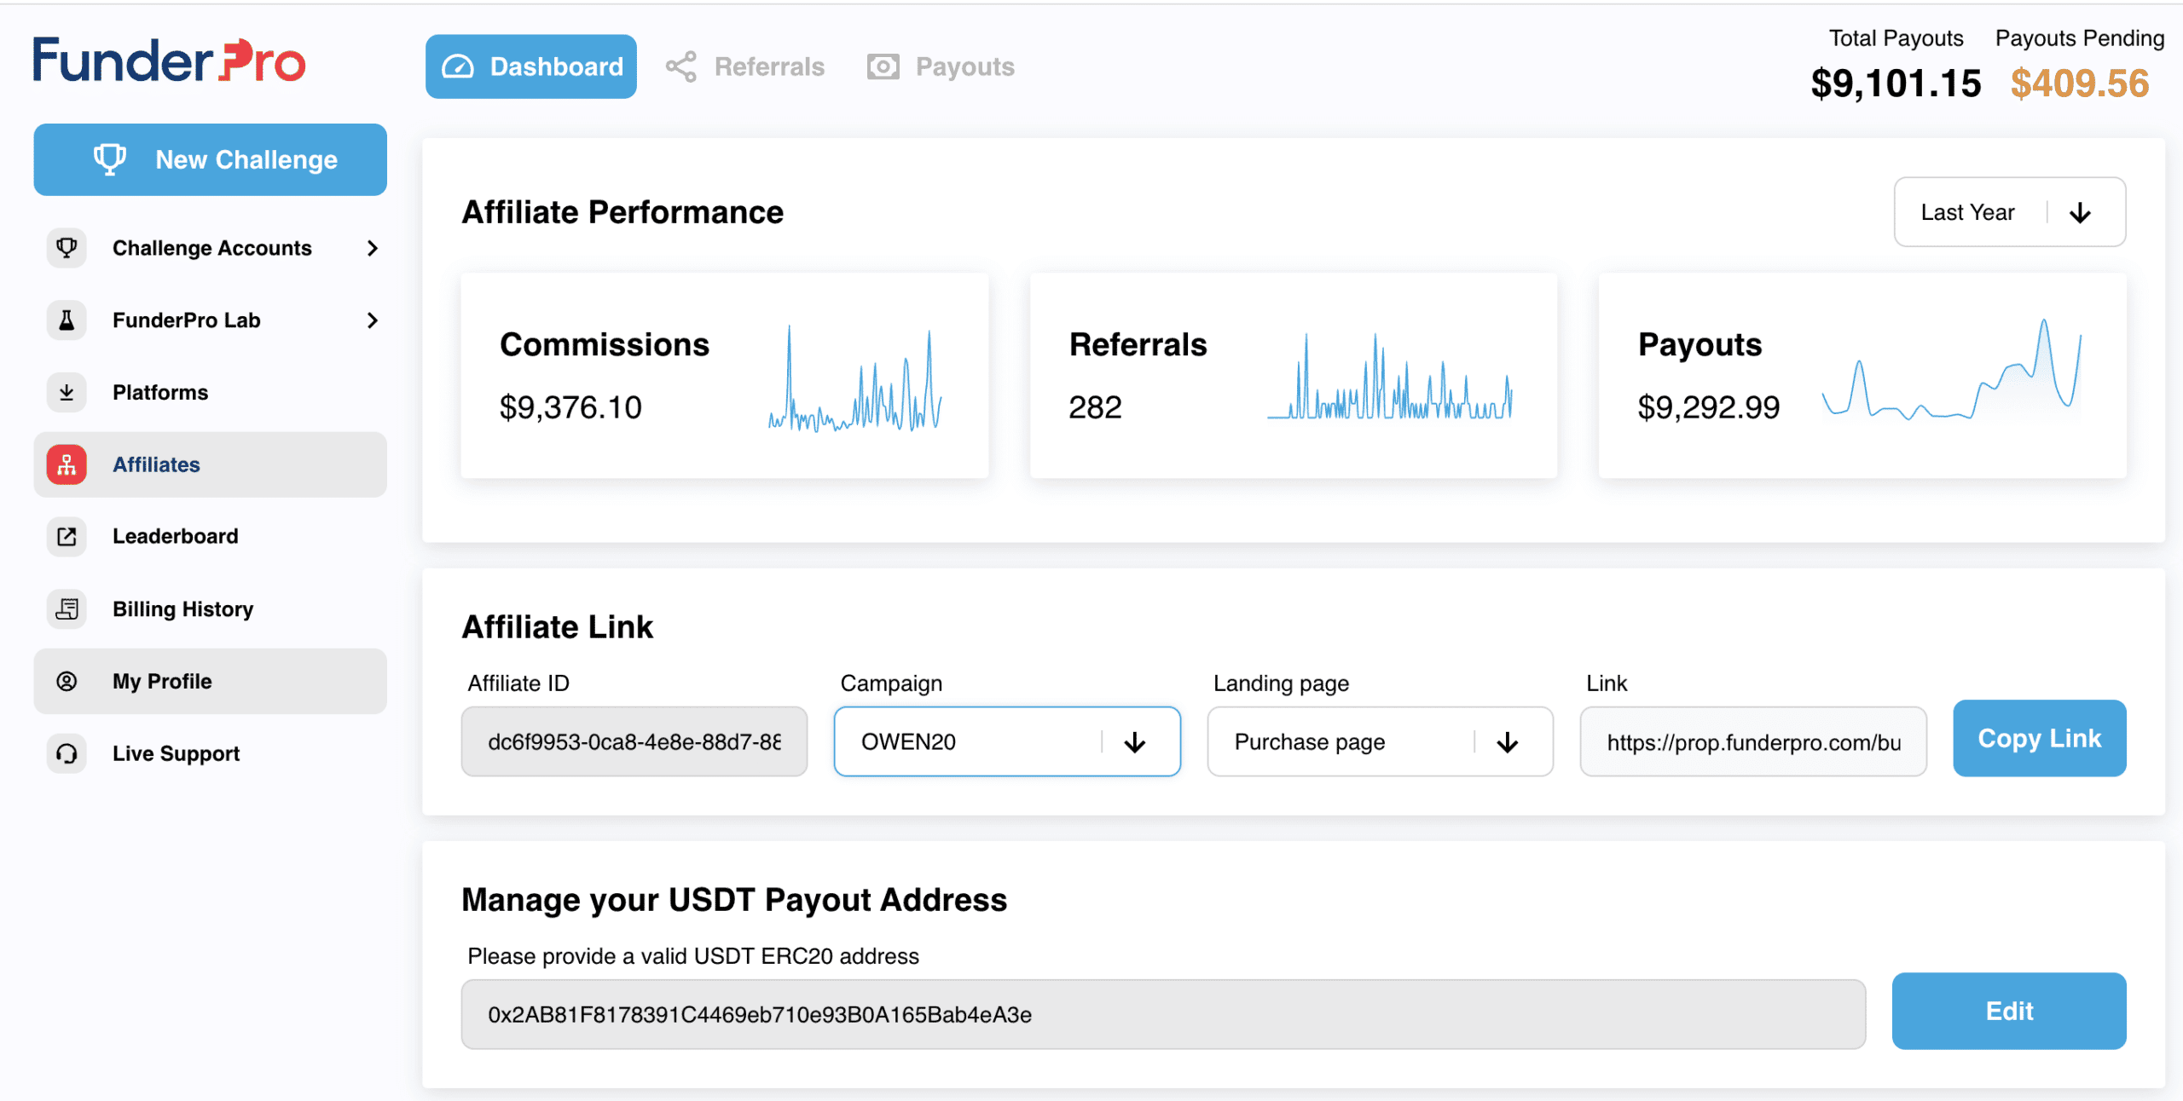Start a New Challenge
The width and height of the screenshot is (2183, 1101).
point(210,159)
